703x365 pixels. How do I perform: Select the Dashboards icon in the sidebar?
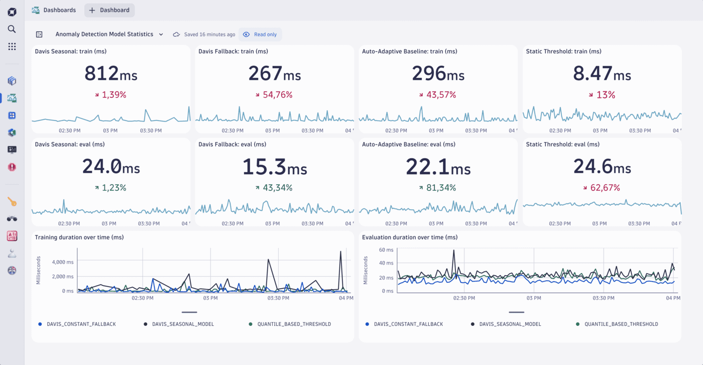(12, 98)
